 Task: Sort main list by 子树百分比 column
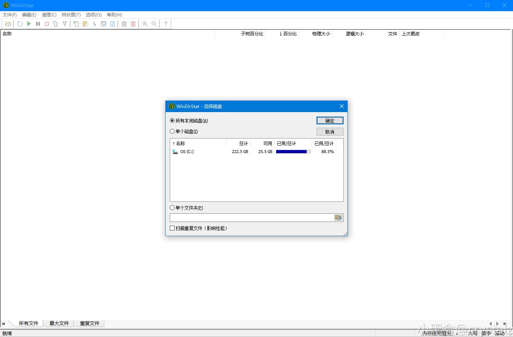point(240,34)
